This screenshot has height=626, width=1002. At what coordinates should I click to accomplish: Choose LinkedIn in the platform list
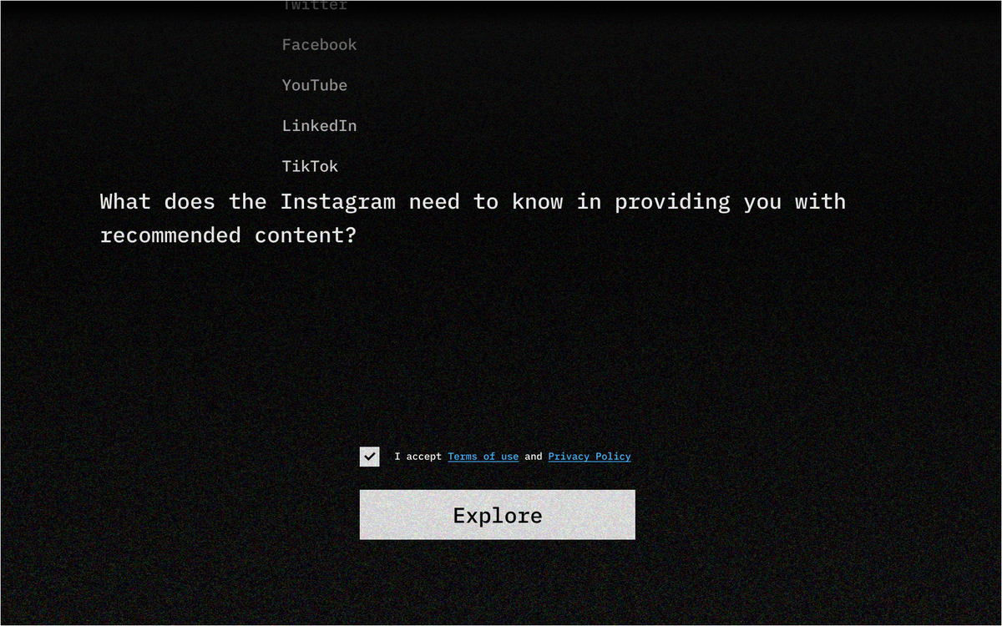tap(319, 126)
